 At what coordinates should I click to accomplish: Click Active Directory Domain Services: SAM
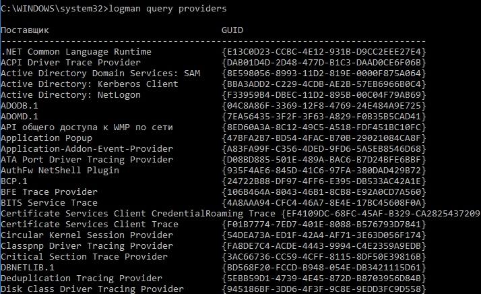click(101, 73)
